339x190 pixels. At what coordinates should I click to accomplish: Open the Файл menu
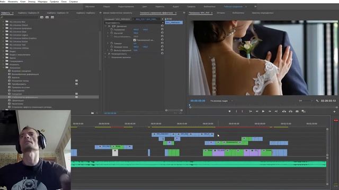pyautogui.click(x=3, y=2)
